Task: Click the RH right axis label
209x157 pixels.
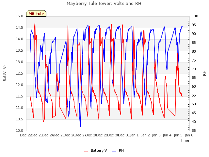Action: coord(204,73)
